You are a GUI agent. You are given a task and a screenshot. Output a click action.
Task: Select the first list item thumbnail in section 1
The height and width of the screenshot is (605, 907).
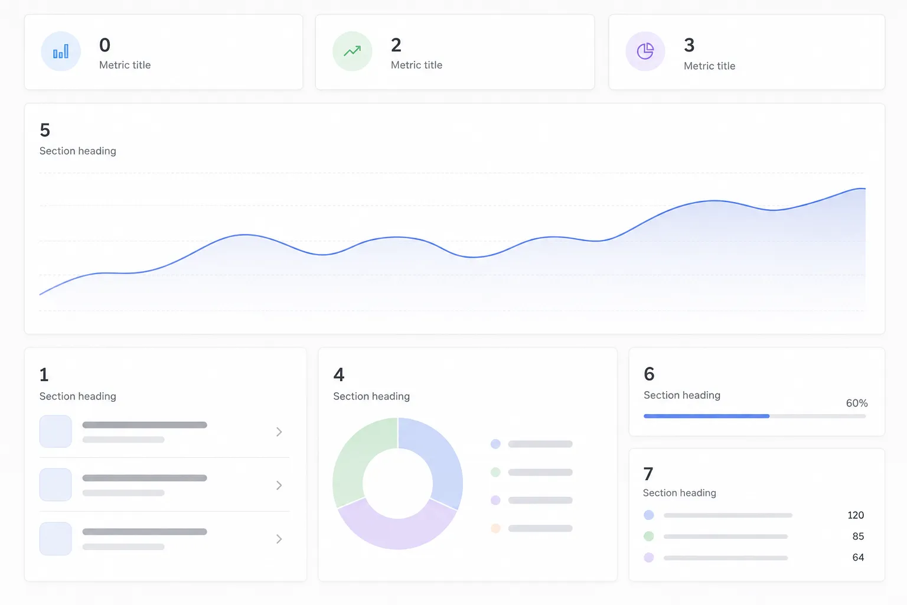pyautogui.click(x=56, y=431)
